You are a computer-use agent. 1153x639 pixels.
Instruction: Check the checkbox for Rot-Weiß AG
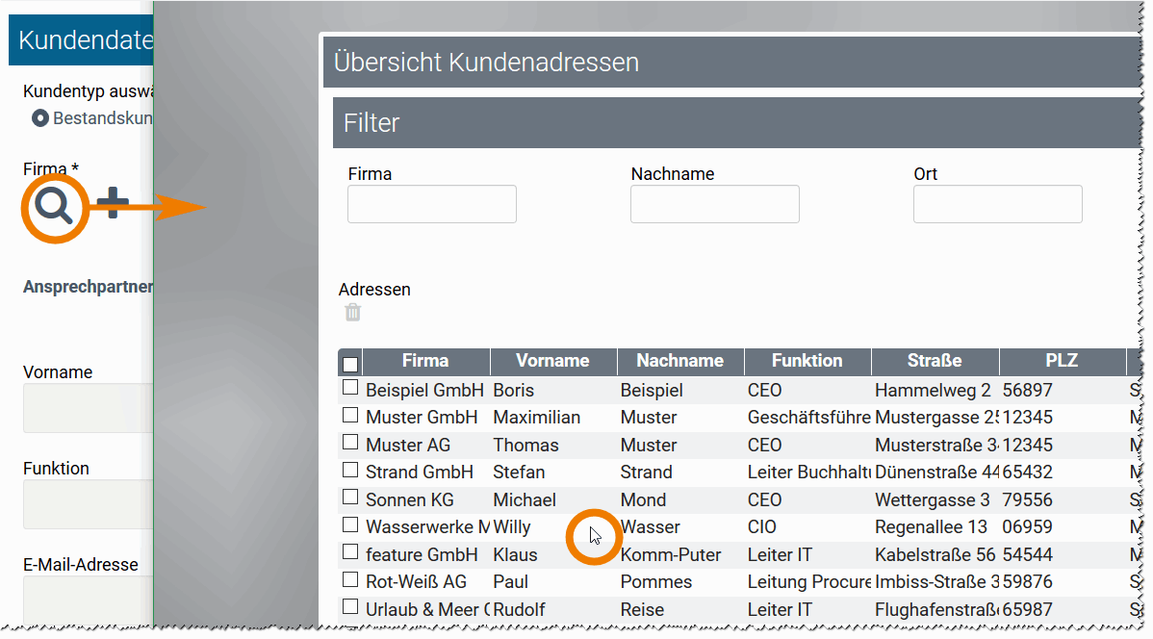coord(350,581)
